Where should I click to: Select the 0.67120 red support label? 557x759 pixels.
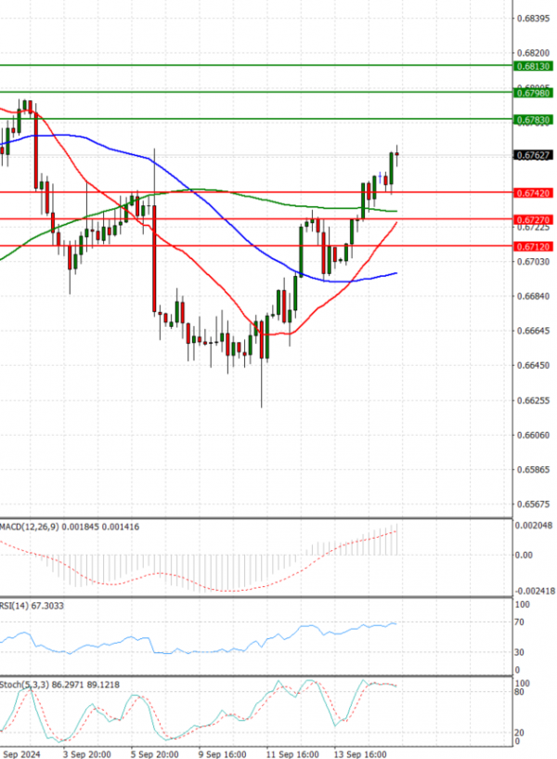click(533, 247)
